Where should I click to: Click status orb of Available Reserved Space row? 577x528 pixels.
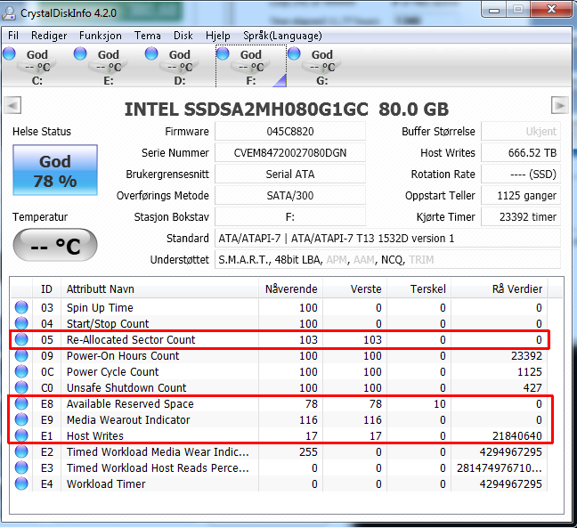click(21, 403)
